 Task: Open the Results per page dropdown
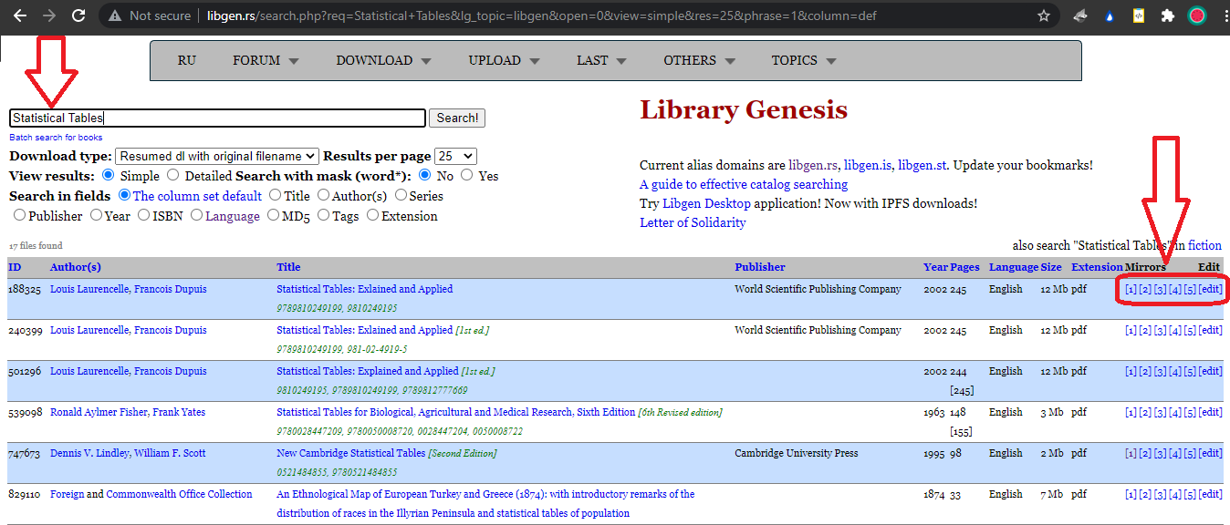click(x=455, y=157)
